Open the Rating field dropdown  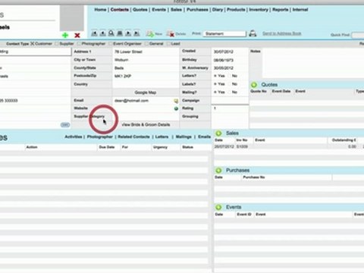[x=230, y=108]
